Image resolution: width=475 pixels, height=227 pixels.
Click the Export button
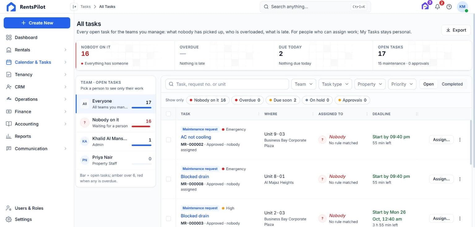click(x=456, y=30)
